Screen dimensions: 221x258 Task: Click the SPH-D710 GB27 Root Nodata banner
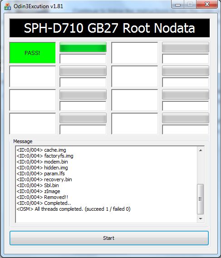tap(109, 28)
